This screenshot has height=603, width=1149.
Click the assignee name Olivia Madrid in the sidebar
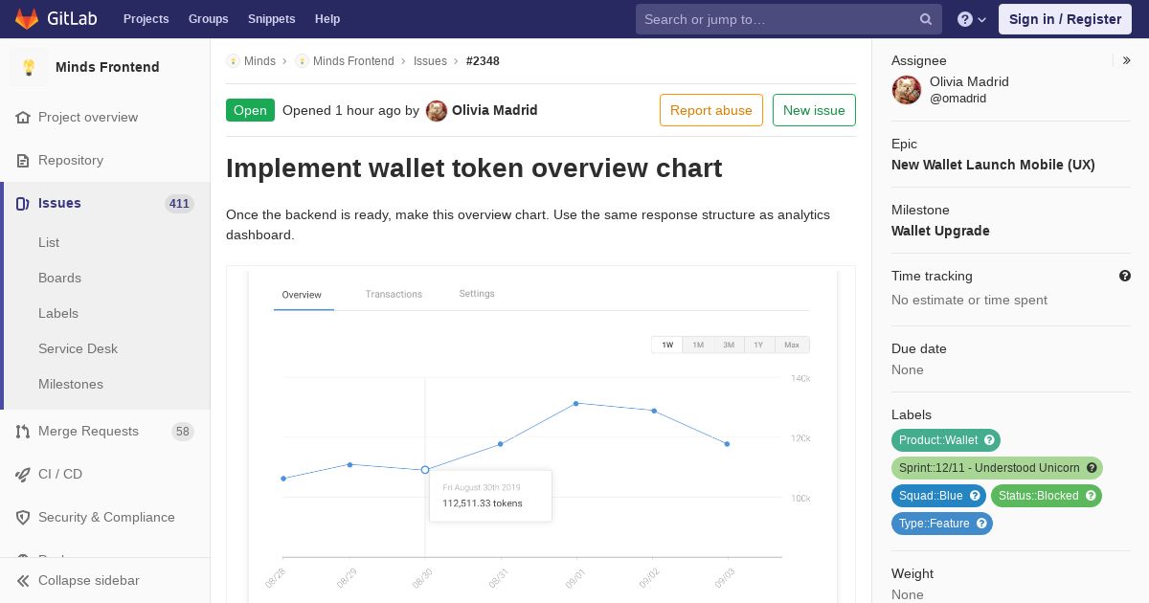[969, 82]
